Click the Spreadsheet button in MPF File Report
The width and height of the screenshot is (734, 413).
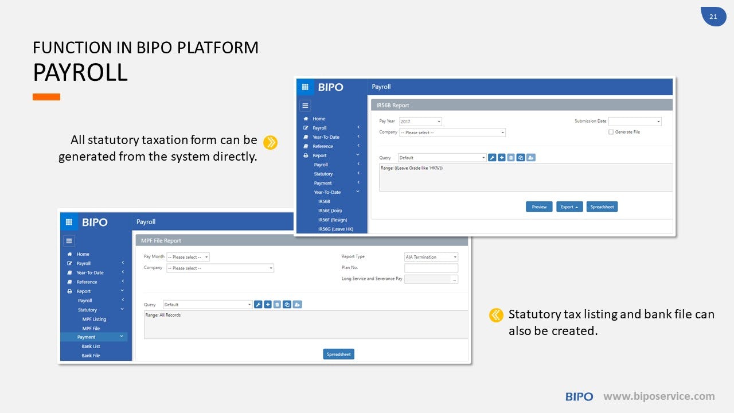(338, 354)
